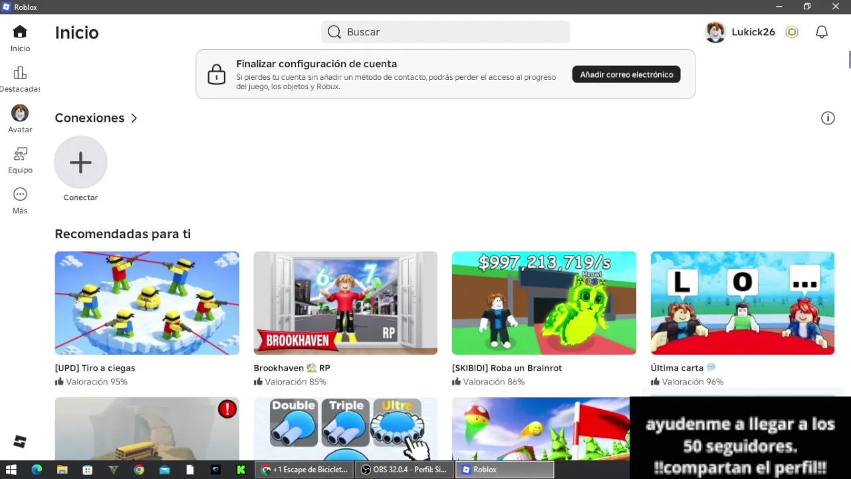The image size is (851, 479).
Task: Switch to the OBS 32.0.4 taskbar window
Action: (404, 470)
